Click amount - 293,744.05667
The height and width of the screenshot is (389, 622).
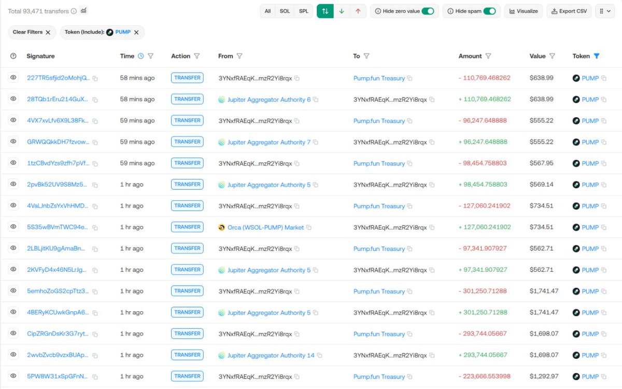pyautogui.click(x=483, y=334)
